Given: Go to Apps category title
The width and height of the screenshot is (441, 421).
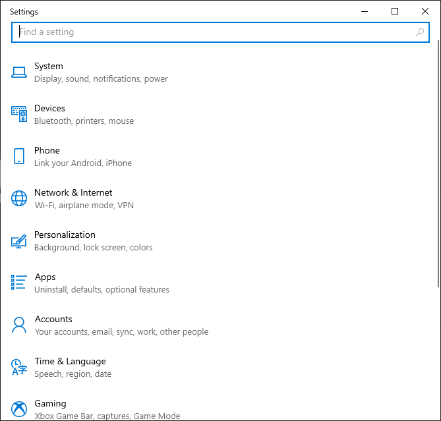Looking at the screenshot, I should tap(45, 277).
